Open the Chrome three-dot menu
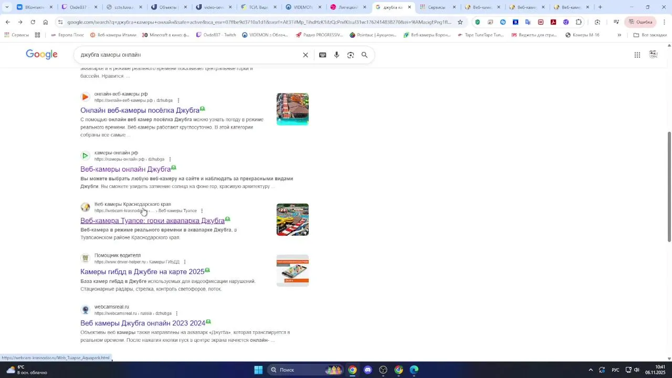This screenshot has height=378, width=672. (x=665, y=22)
